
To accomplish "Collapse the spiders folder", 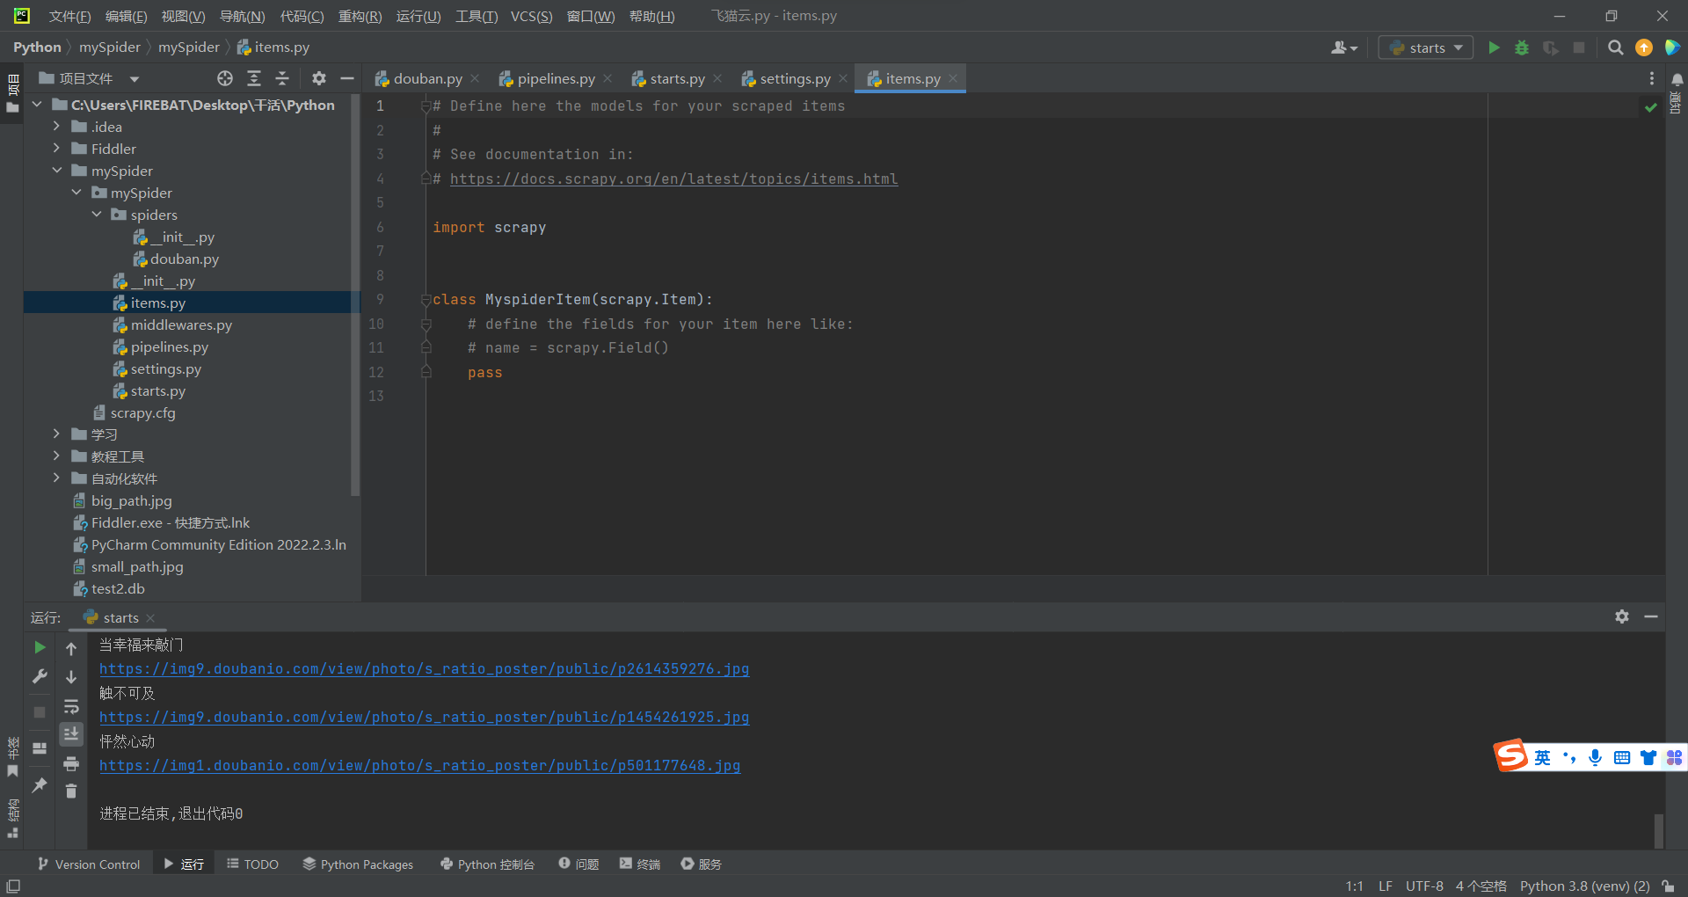I will 97,215.
